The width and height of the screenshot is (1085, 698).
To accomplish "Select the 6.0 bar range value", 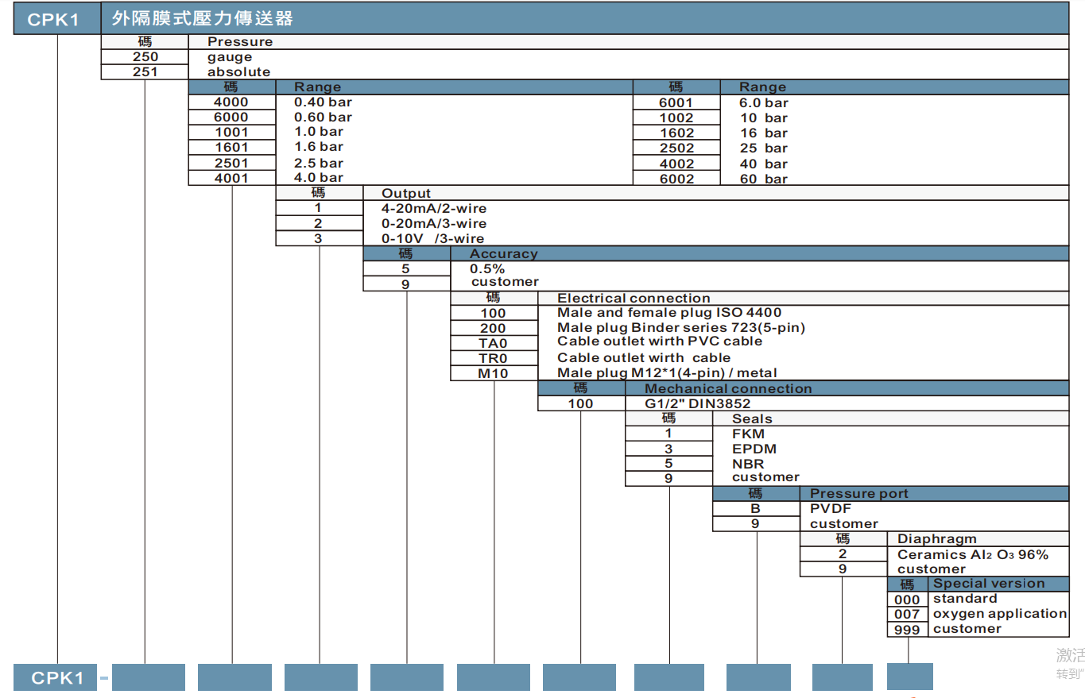I will coord(764,102).
